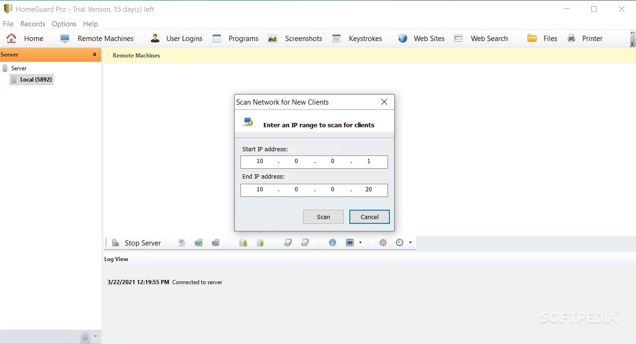Click the gear settings icon
The height and width of the screenshot is (344, 636).
tap(383, 243)
